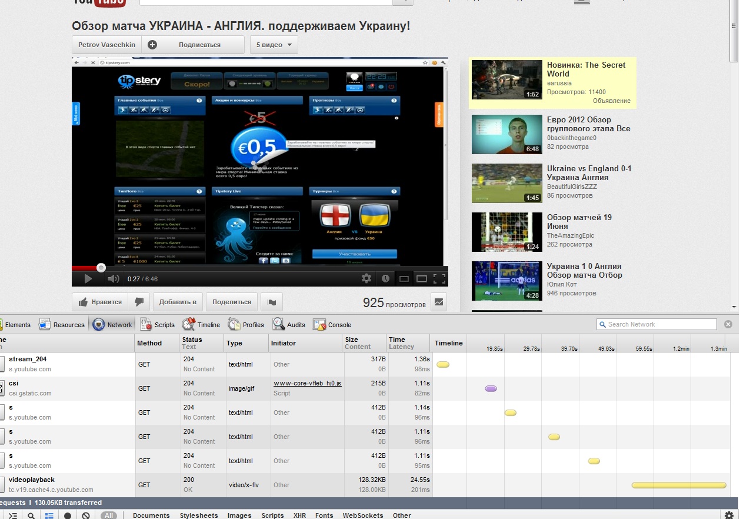Screen dimensions: 740x519
Task: Filter requests by Fonts
Action: pos(324,515)
